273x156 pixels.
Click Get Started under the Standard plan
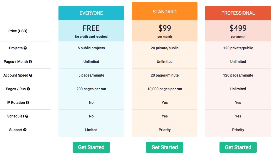click(x=164, y=147)
